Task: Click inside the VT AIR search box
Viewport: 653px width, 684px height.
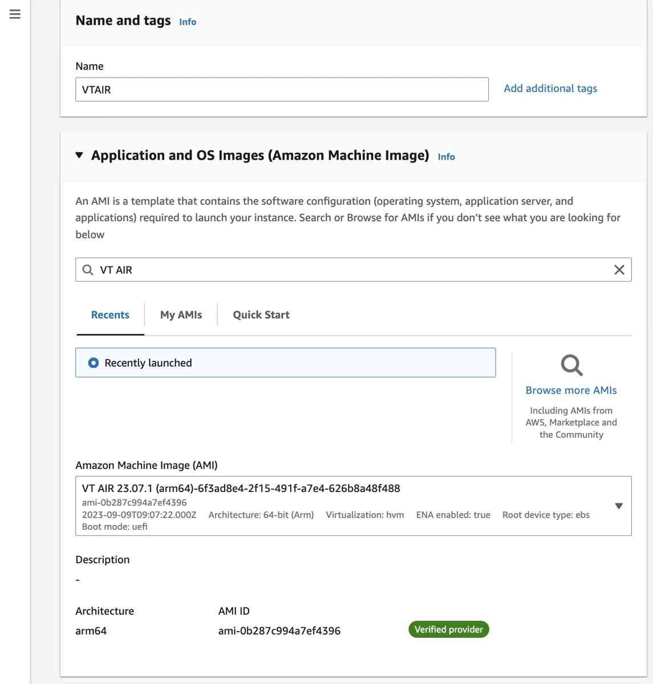Action: (x=285, y=269)
